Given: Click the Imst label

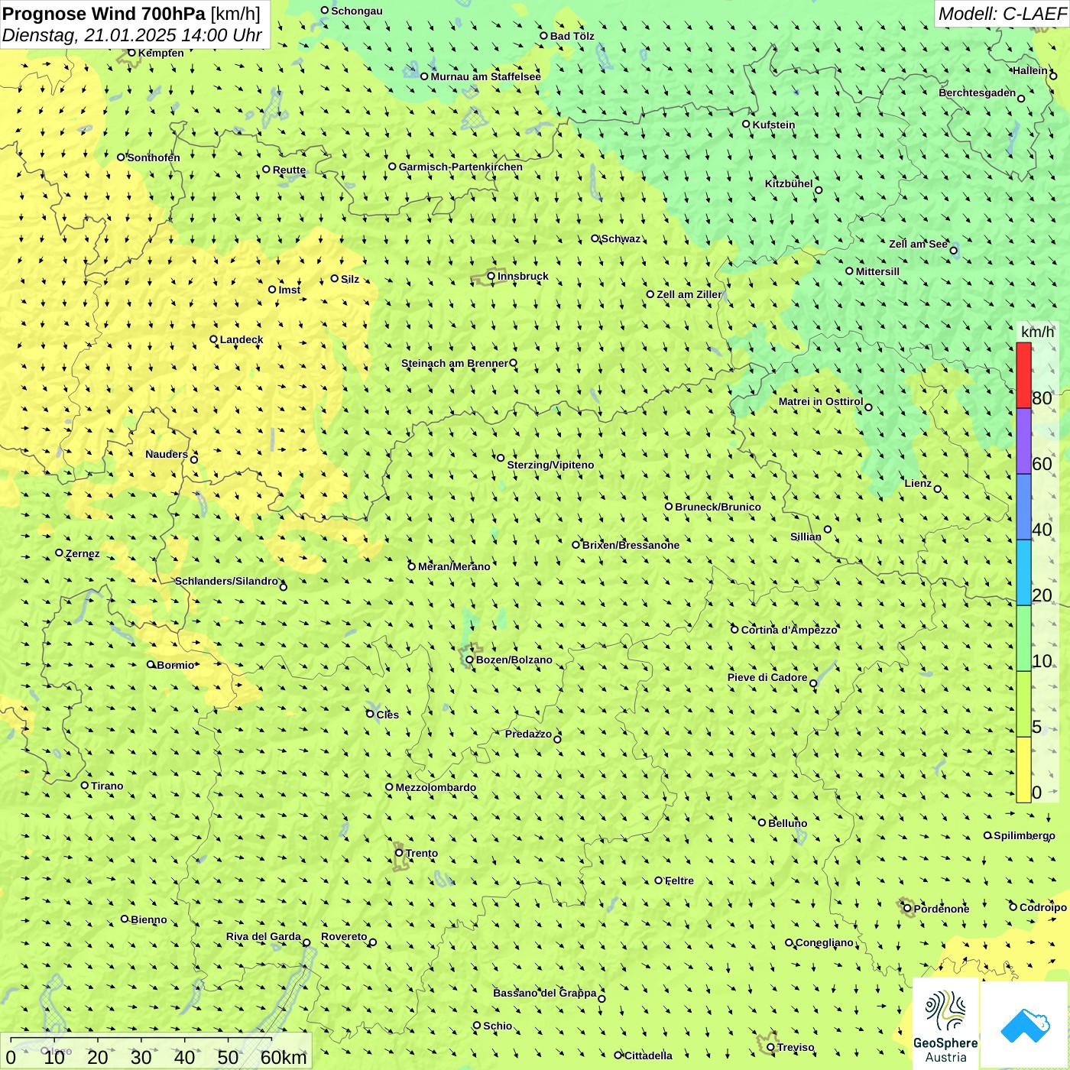Looking at the screenshot, I should [290, 290].
